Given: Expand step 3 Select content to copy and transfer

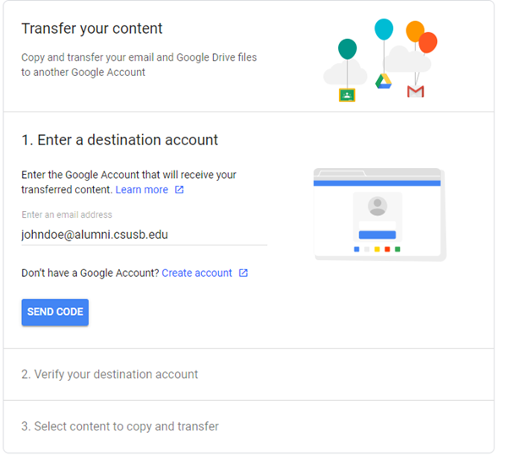Looking at the screenshot, I should (120, 426).
